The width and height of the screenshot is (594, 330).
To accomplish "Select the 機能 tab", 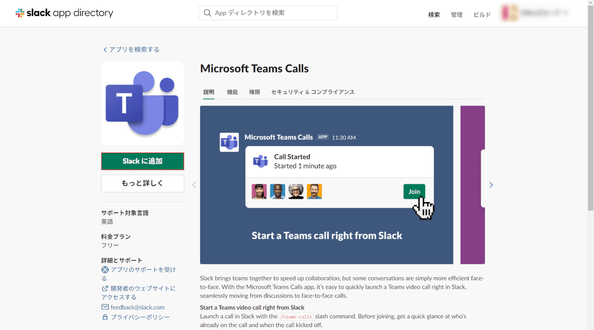I will [x=232, y=92].
